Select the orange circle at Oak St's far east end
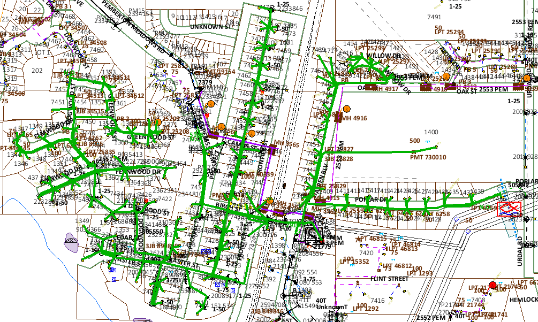Viewport: 538px width, 322px height. 527,78
